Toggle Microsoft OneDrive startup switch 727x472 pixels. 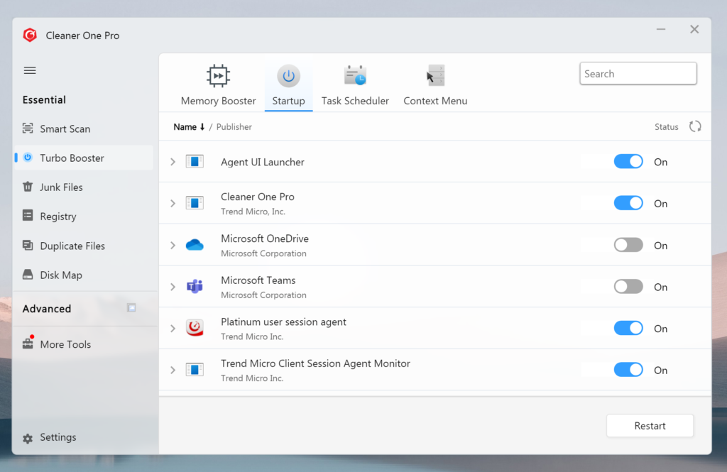coord(628,246)
